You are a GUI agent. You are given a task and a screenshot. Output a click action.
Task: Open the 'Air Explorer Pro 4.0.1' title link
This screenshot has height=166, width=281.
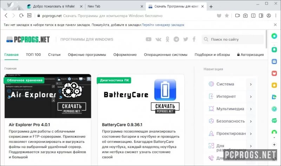click(30, 125)
